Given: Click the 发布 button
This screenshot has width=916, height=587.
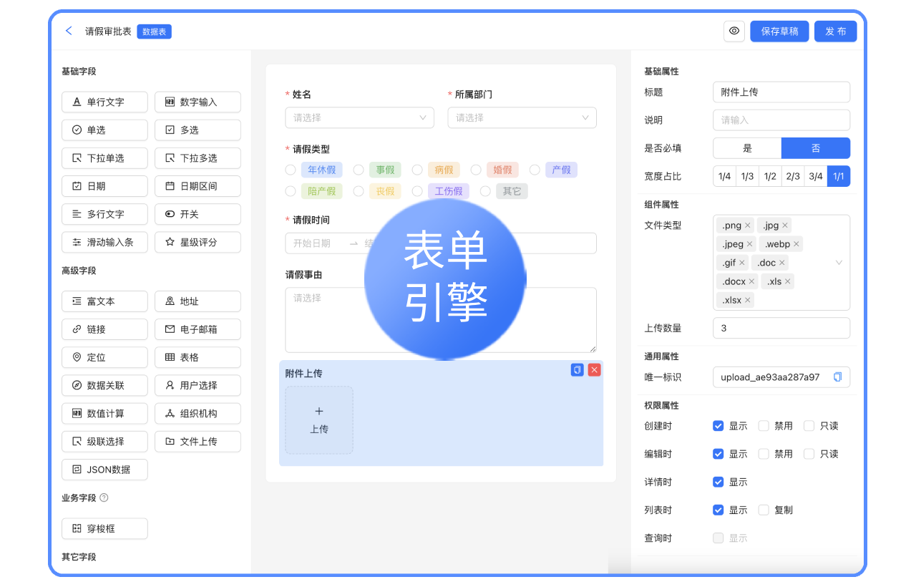Looking at the screenshot, I should (x=835, y=31).
